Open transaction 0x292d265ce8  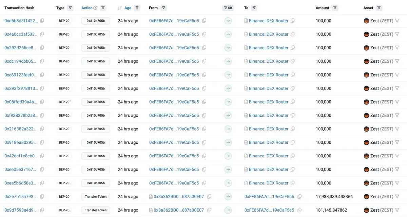20,48
